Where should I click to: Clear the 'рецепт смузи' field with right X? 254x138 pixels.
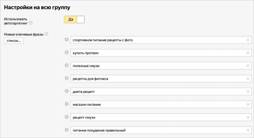[248, 117]
